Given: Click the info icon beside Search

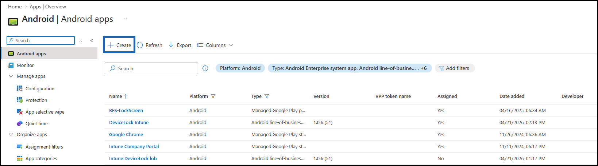Looking at the screenshot, I should 205,68.
